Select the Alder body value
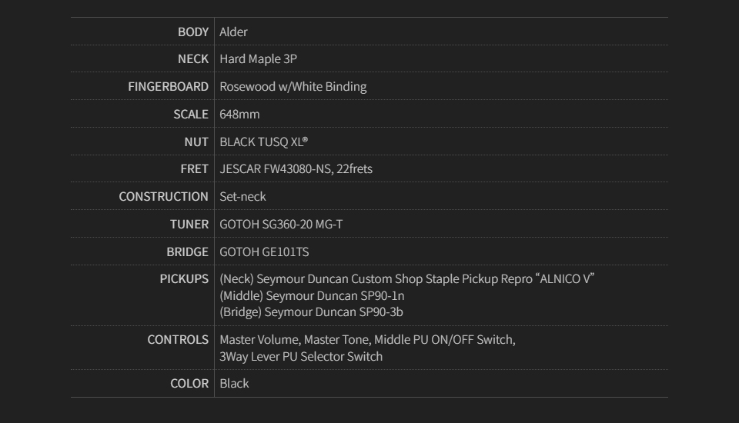The height and width of the screenshot is (423, 739). [x=233, y=32]
